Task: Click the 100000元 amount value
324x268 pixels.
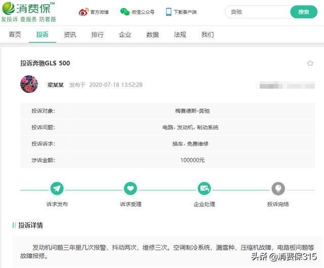Action: click(x=192, y=160)
